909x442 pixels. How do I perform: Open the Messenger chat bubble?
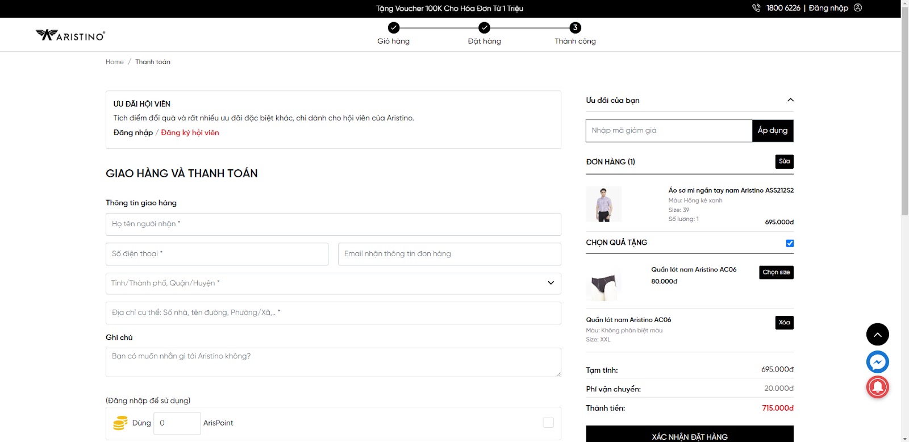pyautogui.click(x=877, y=362)
